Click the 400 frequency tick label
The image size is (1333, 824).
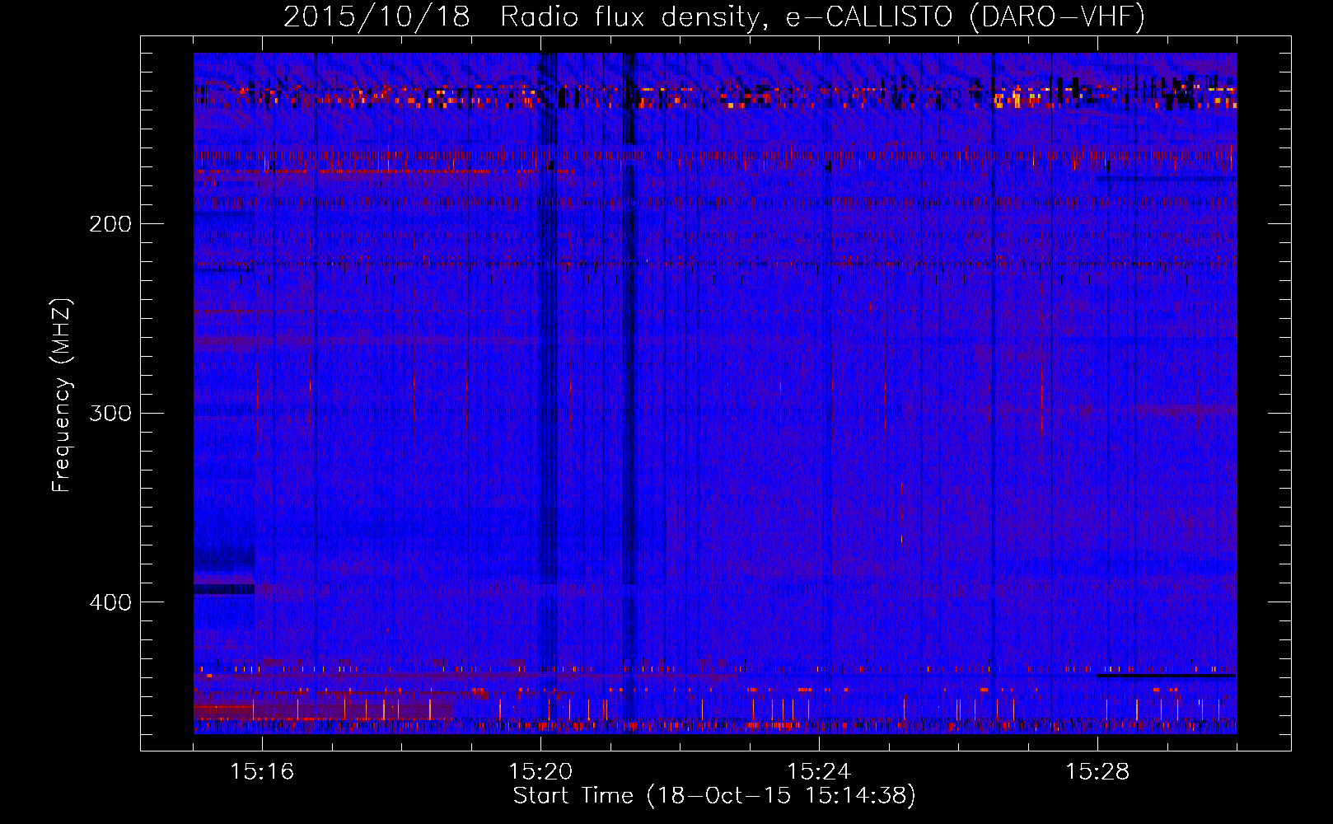pyautogui.click(x=110, y=602)
